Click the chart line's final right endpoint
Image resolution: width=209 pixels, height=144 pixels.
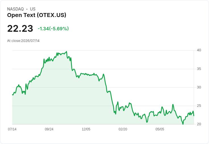(194, 116)
